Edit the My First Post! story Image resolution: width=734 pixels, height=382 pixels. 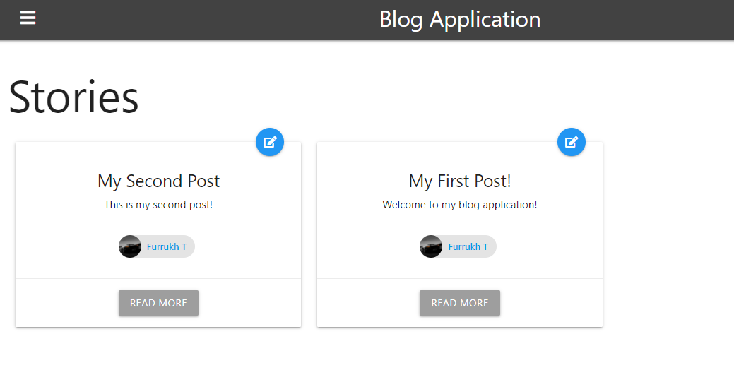tap(571, 142)
